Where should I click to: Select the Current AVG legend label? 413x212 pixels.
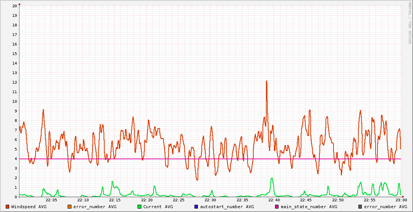158,207
